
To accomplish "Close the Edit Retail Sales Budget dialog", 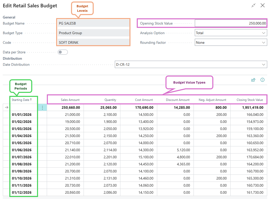I will tap(263, 5).
